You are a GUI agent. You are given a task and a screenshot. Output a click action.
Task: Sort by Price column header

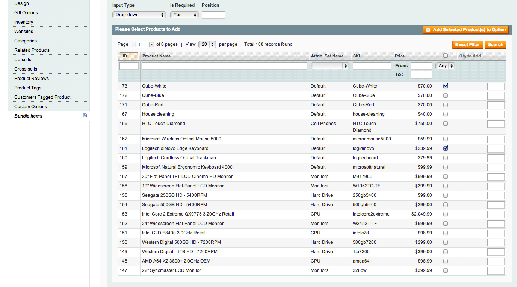pyautogui.click(x=400, y=56)
